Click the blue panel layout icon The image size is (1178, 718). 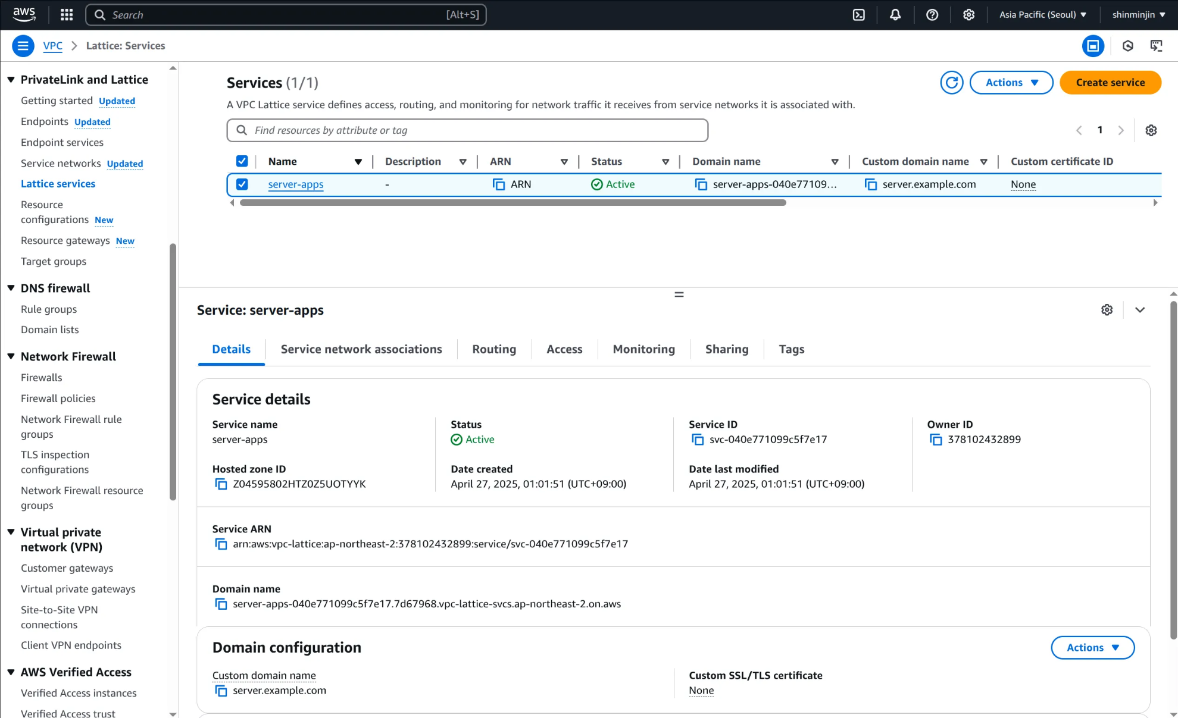click(1093, 46)
